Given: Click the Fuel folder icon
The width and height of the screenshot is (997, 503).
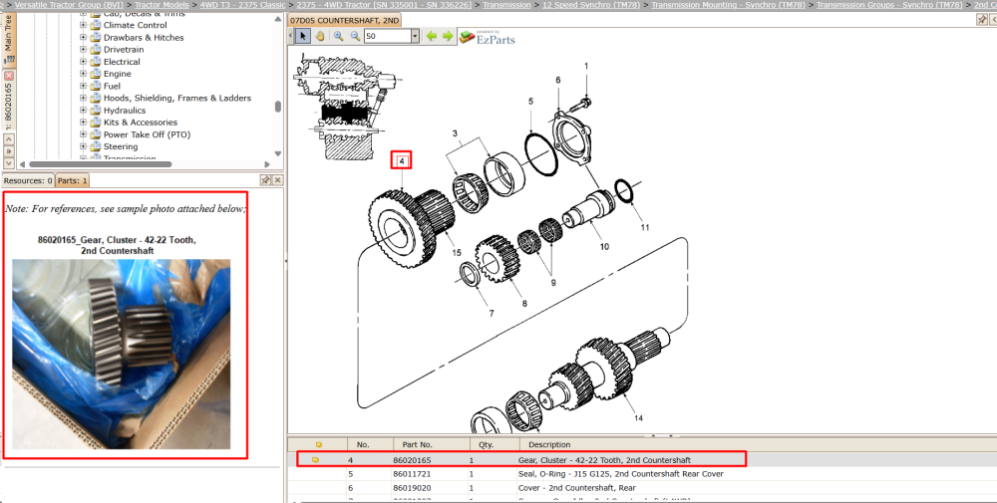Looking at the screenshot, I should pos(96,86).
